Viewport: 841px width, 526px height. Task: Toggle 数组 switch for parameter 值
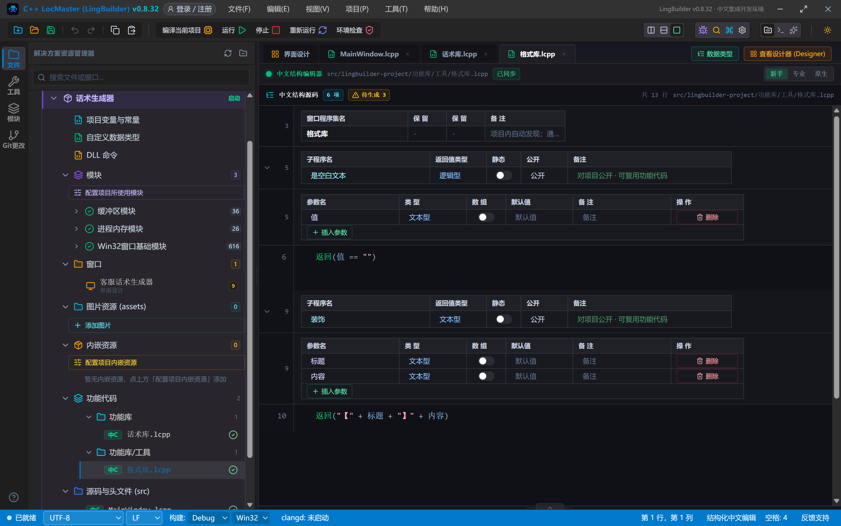click(486, 217)
